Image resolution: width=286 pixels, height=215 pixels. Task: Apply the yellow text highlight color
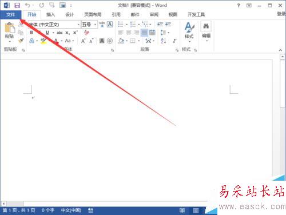click(x=43, y=41)
